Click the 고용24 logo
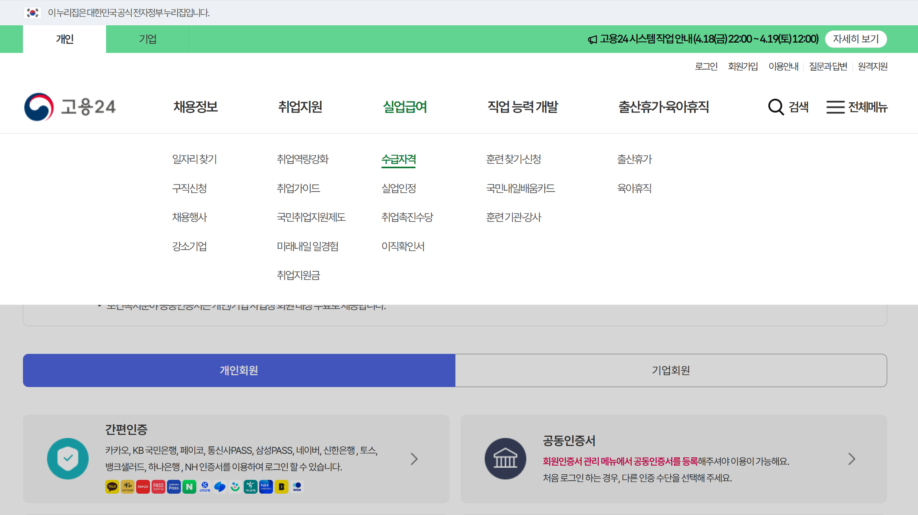The height and width of the screenshot is (515, 918). pyautogui.click(x=70, y=107)
